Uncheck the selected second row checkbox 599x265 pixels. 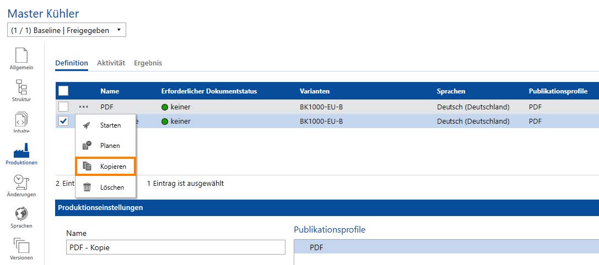pos(63,121)
